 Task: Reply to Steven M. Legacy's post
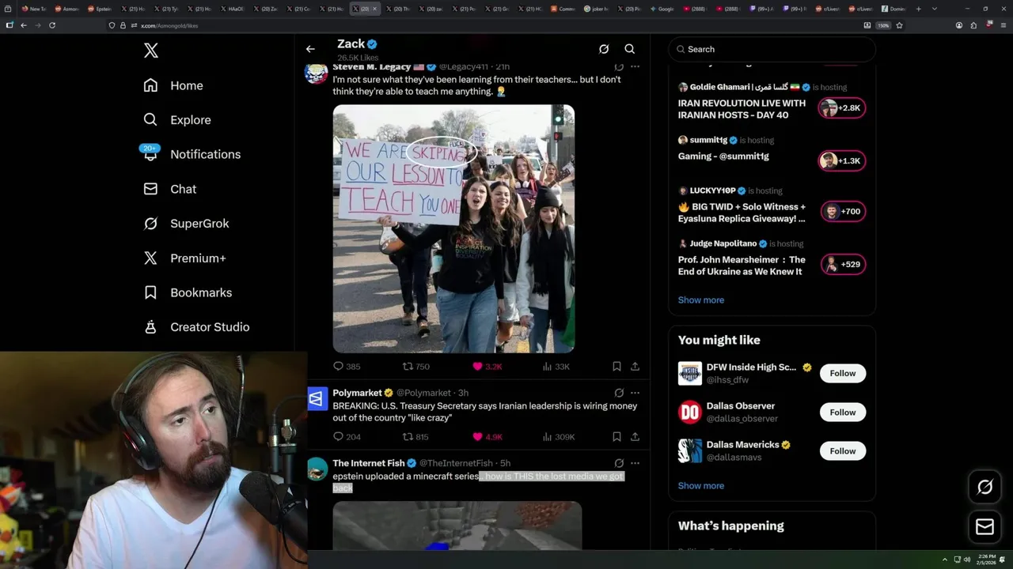pyautogui.click(x=347, y=367)
